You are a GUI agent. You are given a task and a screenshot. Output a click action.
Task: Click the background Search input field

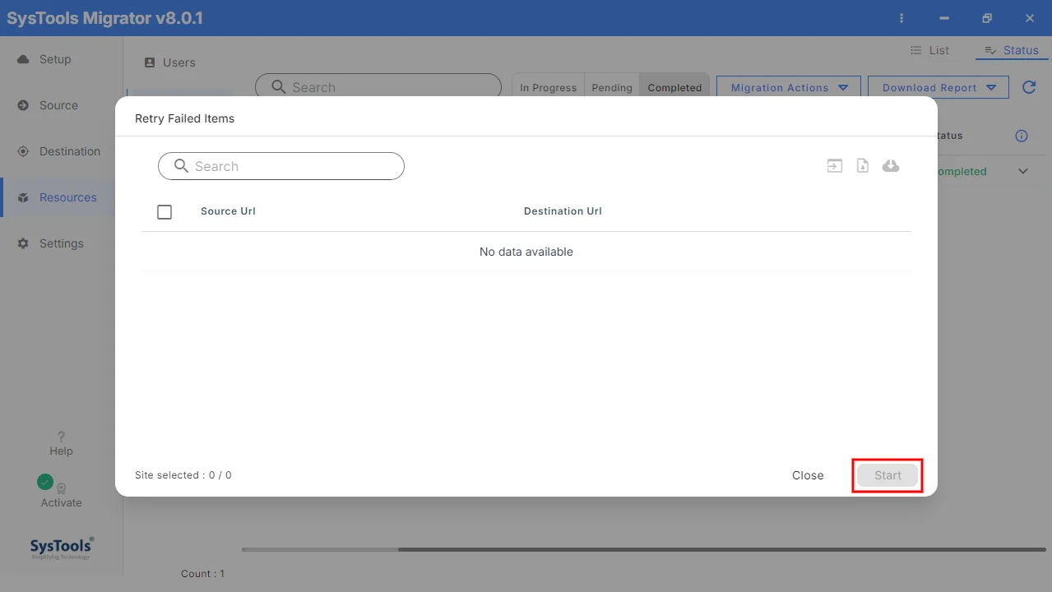point(378,87)
